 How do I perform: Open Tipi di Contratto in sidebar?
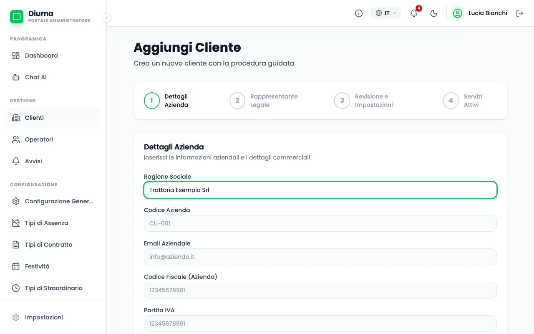pyautogui.click(x=53, y=245)
